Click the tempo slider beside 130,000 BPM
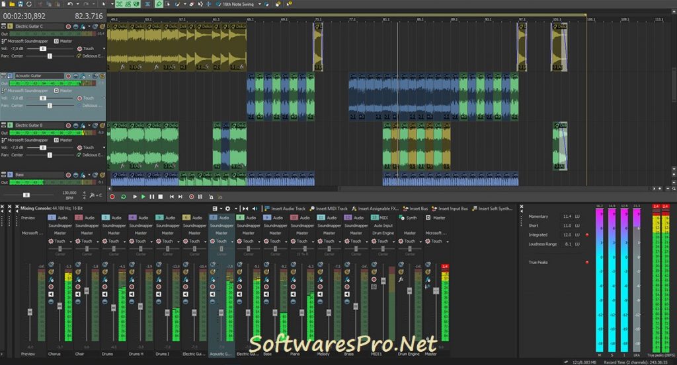Screen dimensions: 677x365 [x=26, y=195]
